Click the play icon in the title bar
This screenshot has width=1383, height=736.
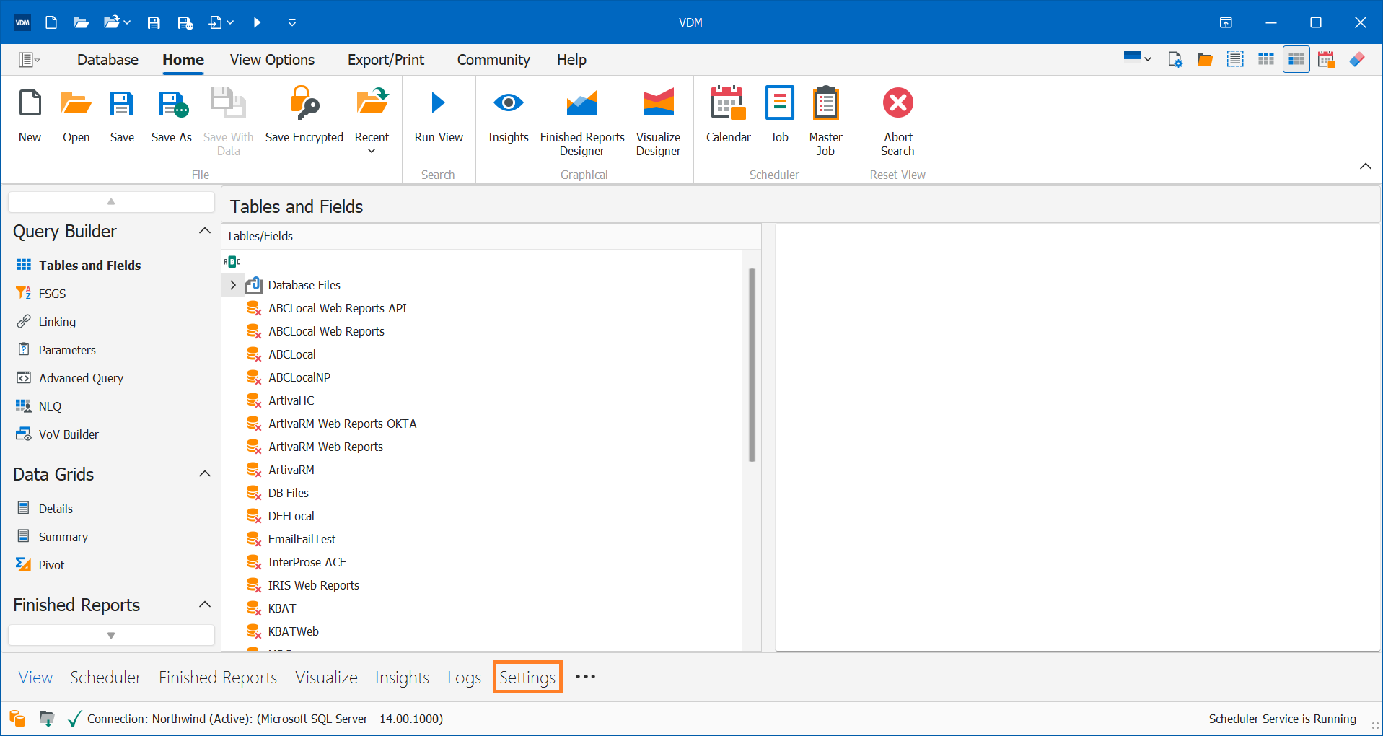tap(257, 22)
